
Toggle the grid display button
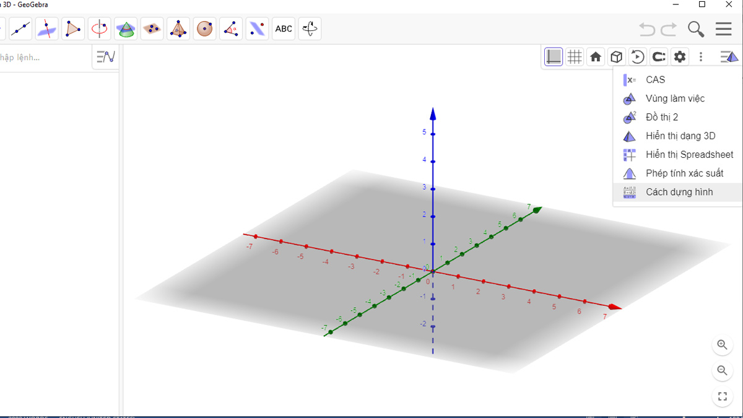click(x=575, y=57)
